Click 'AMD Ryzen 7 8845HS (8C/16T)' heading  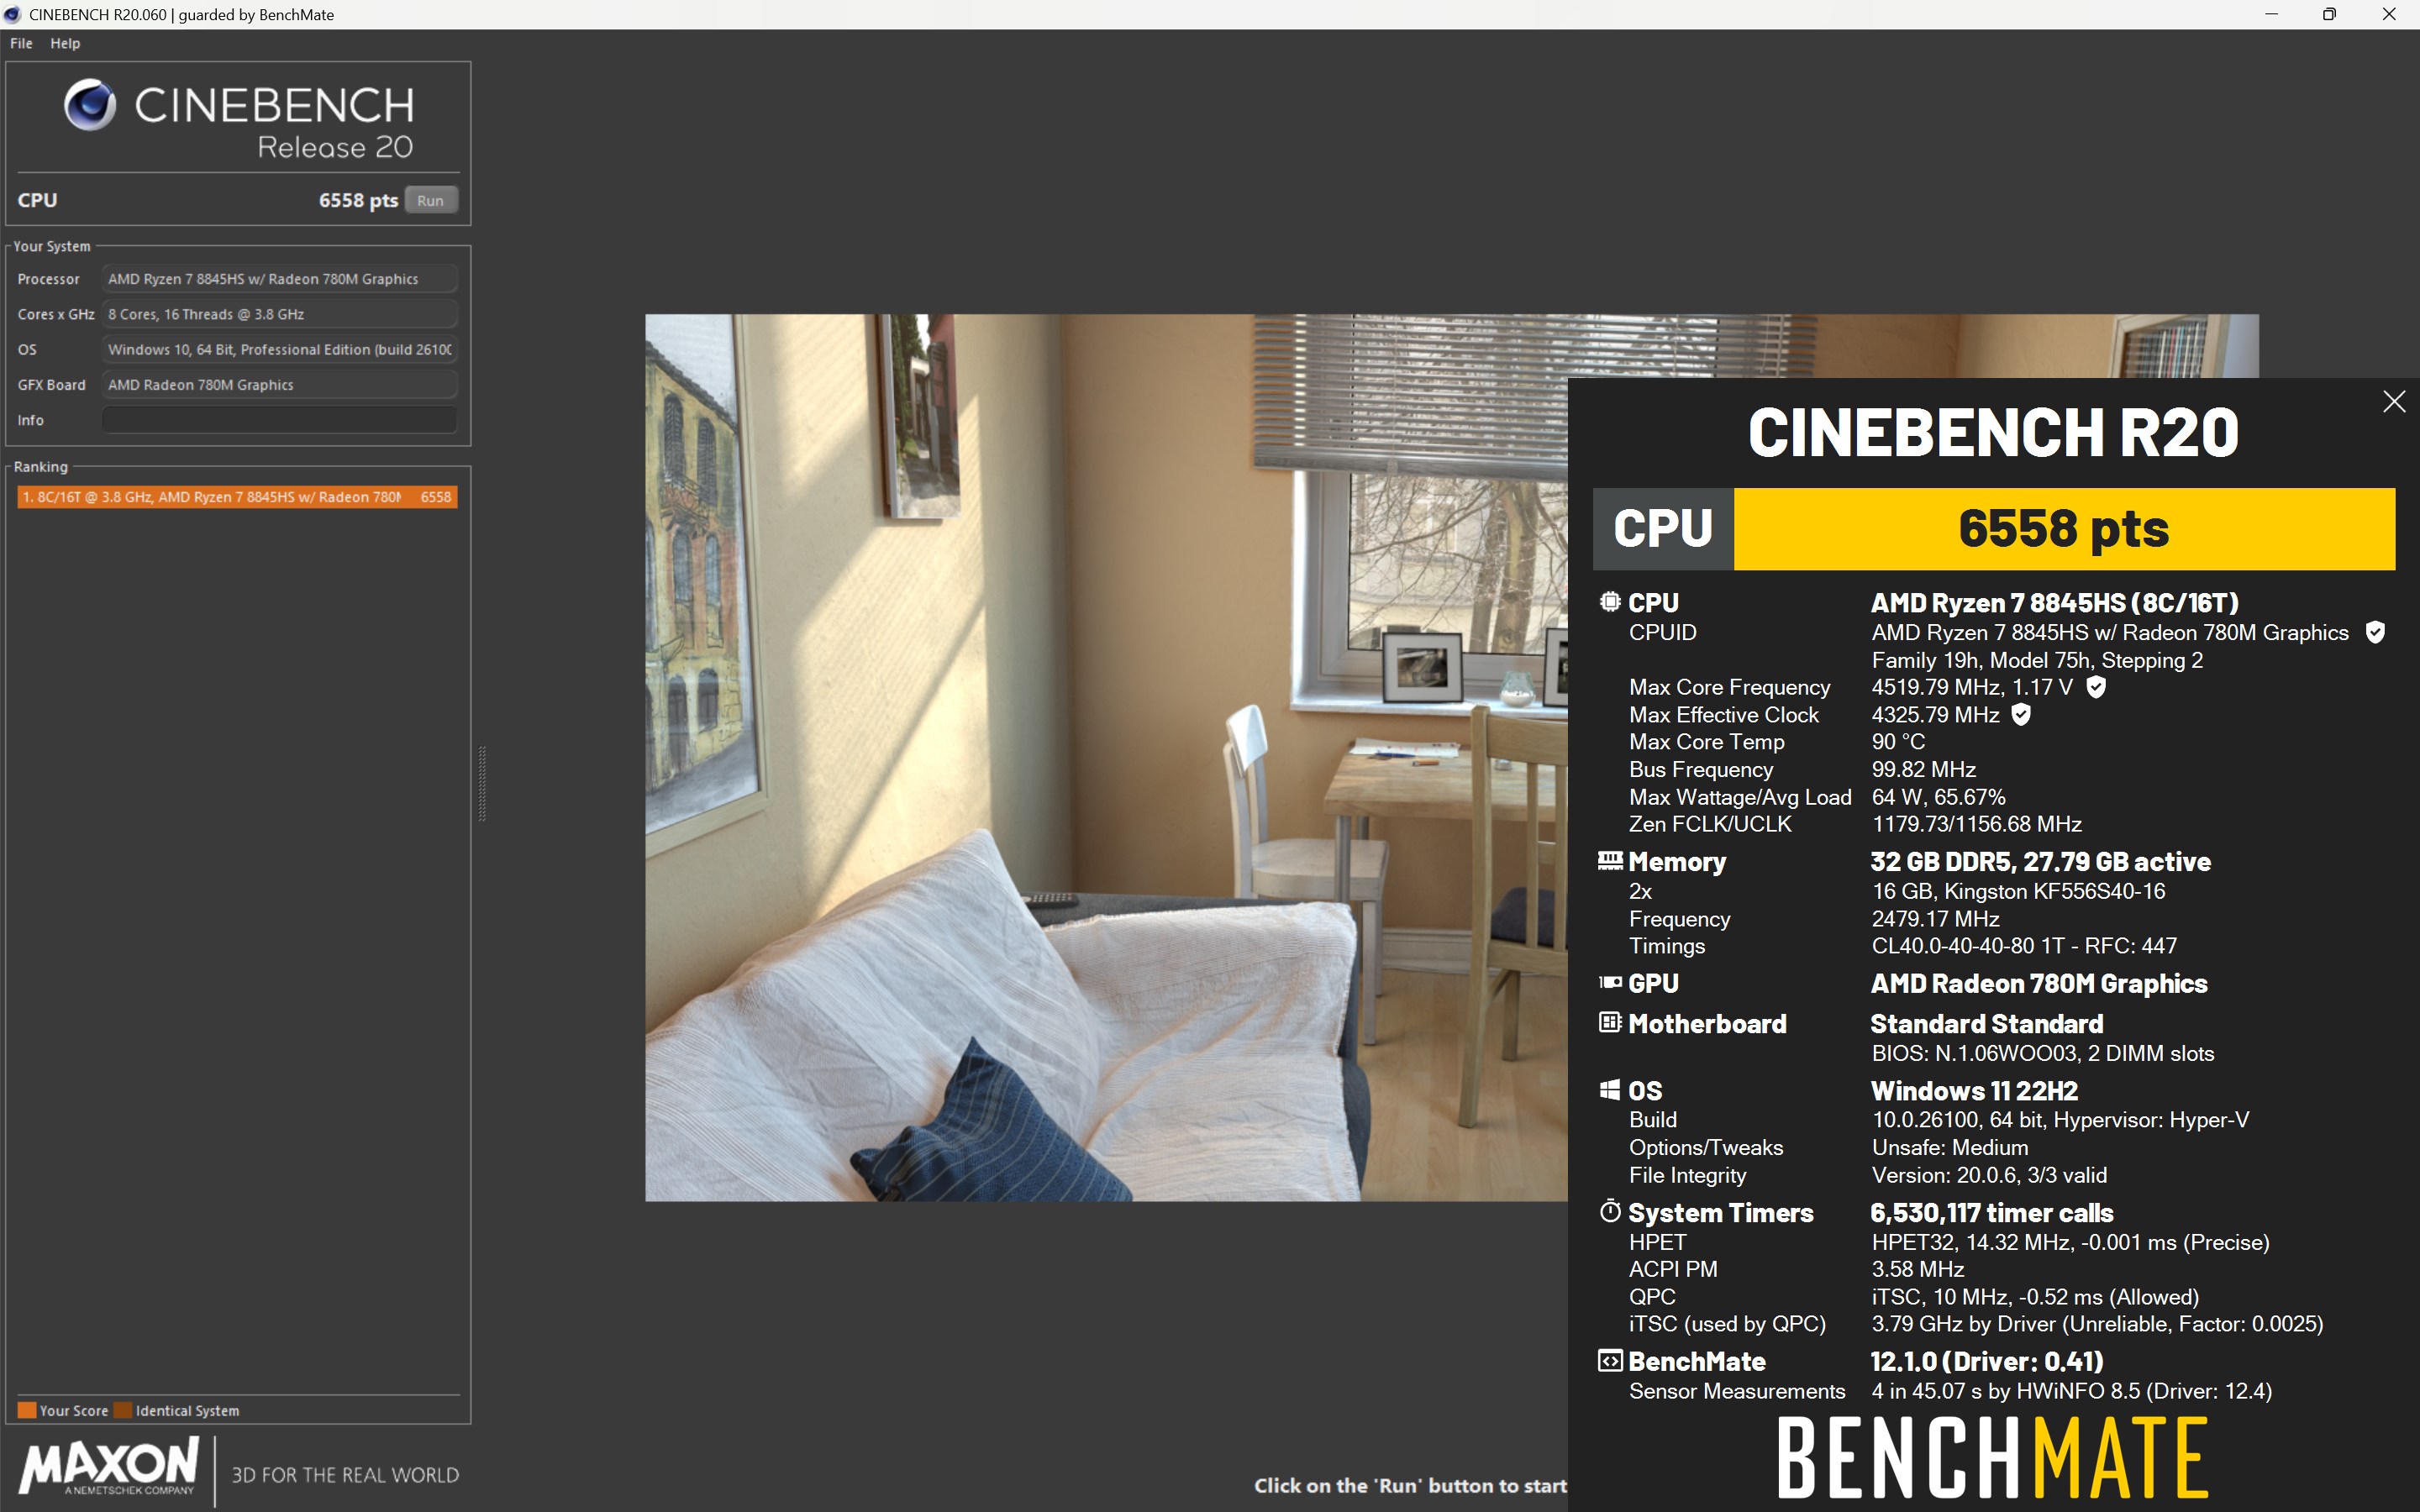point(2054,603)
